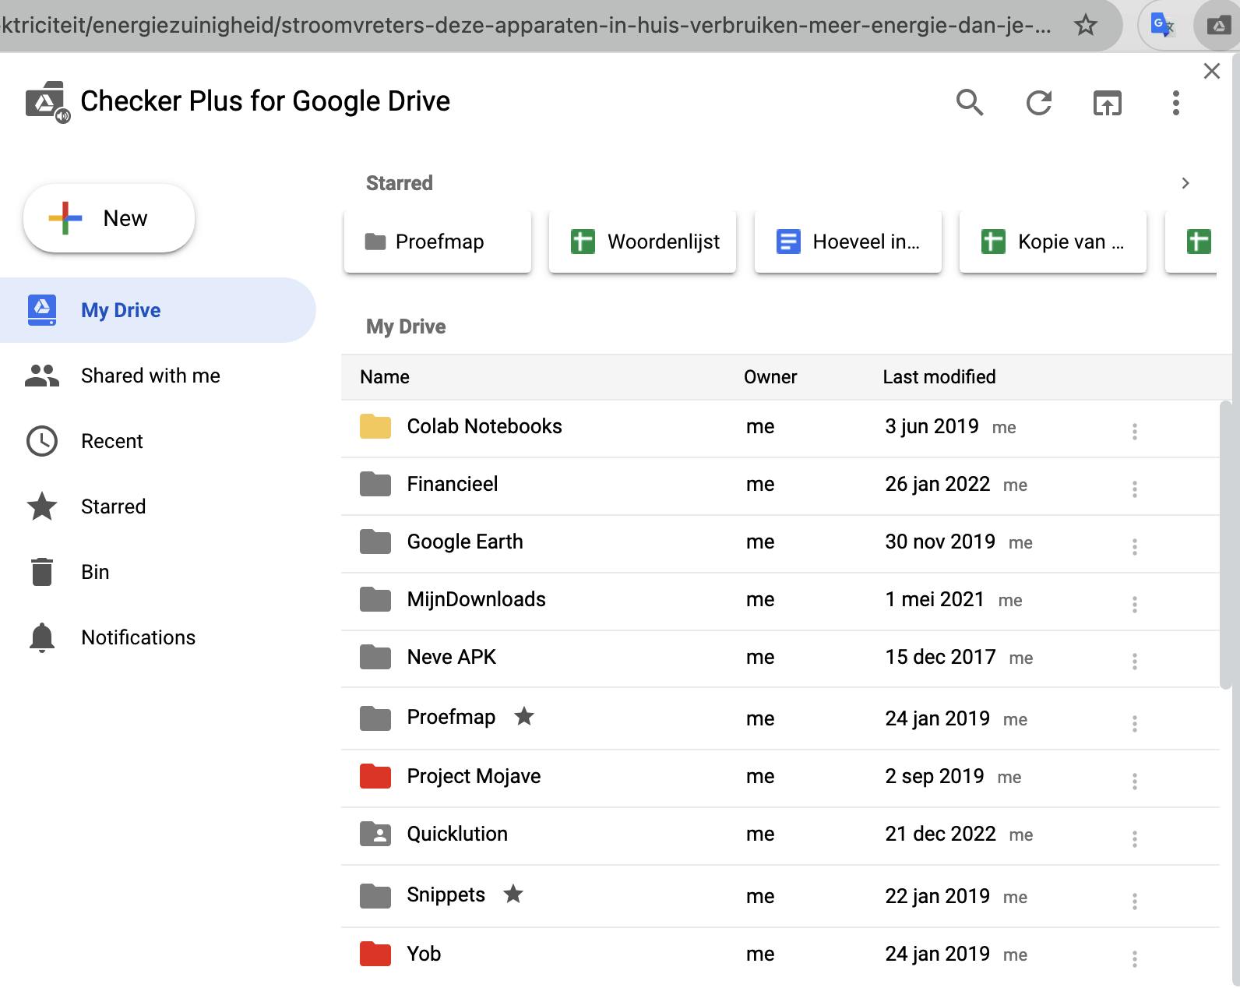Open the yellow Colab Notebooks folder
Viewport: 1240px width, 988px height.
(484, 426)
